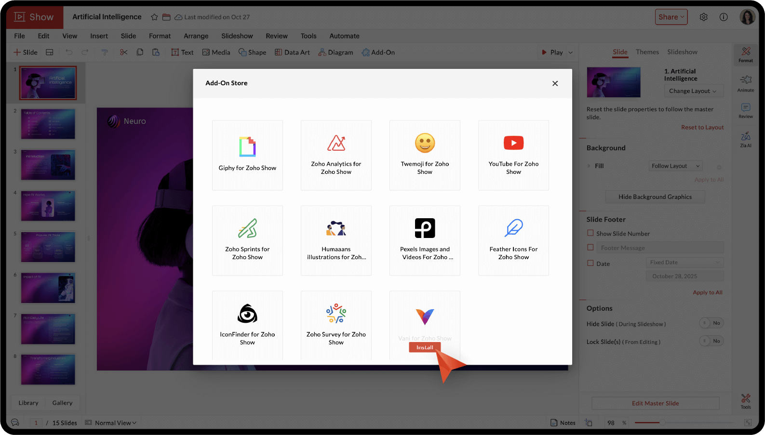Open the info icon in the header
The image size is (765, 435).
click(724, 17)
